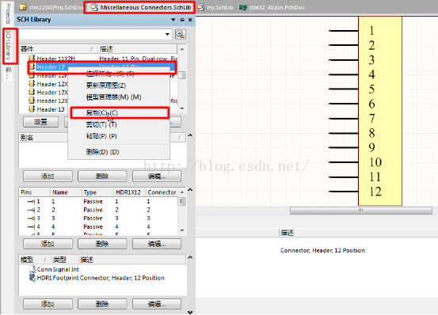Click Add button under alias list
The image size is (438, 315).
pos(48,176)
